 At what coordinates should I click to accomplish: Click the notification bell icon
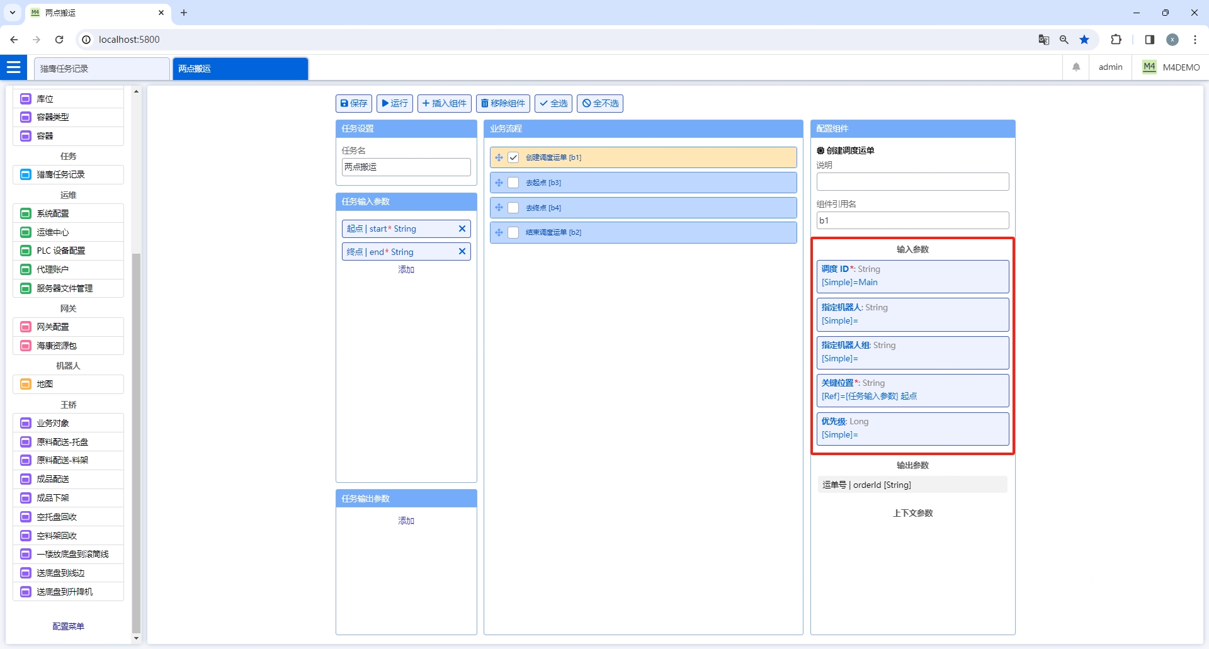click(x=1076, y=67)
